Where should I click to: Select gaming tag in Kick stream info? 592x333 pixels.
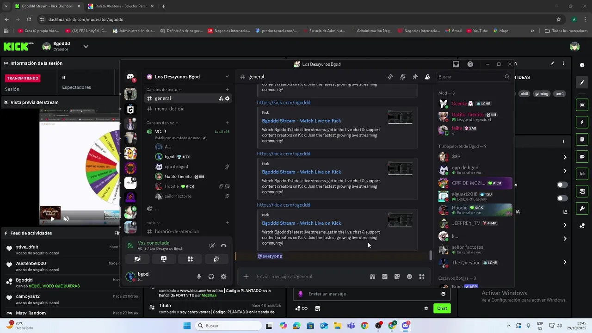pos(542,94)
